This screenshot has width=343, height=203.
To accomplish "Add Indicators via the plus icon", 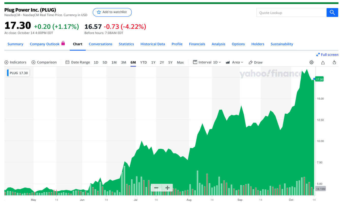I will 15,62.
